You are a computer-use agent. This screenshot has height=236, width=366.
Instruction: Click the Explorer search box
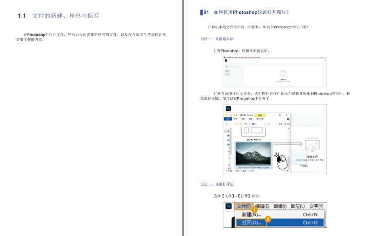[x=281, y=124]
